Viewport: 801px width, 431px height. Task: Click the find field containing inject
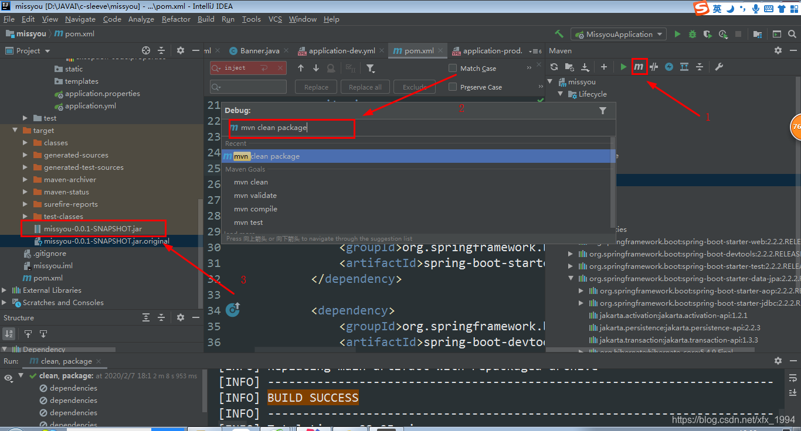248,68
